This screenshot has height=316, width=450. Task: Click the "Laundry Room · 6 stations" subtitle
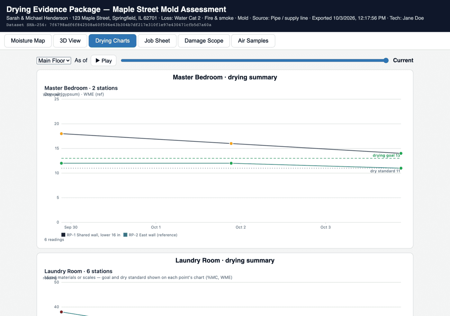pyautogui.click(x=78, y=271)
